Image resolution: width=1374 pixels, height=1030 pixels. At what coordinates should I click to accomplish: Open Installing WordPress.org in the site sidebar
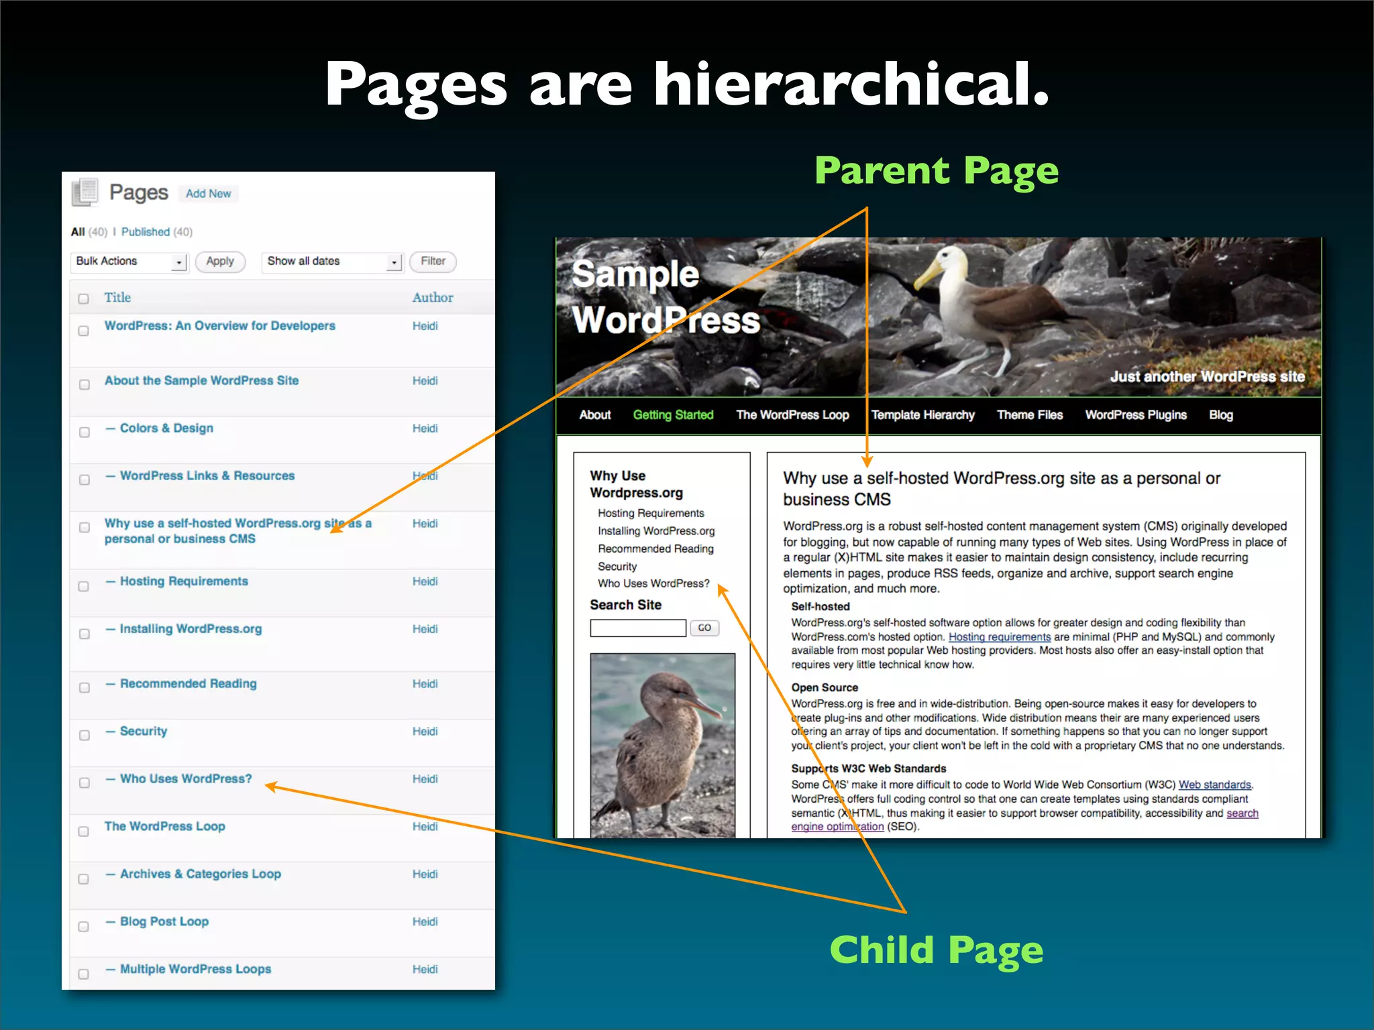click(656, 531)
